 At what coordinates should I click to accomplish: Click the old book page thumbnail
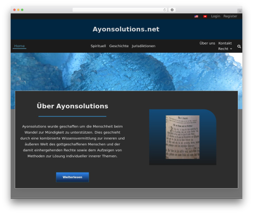coord(183,137)
